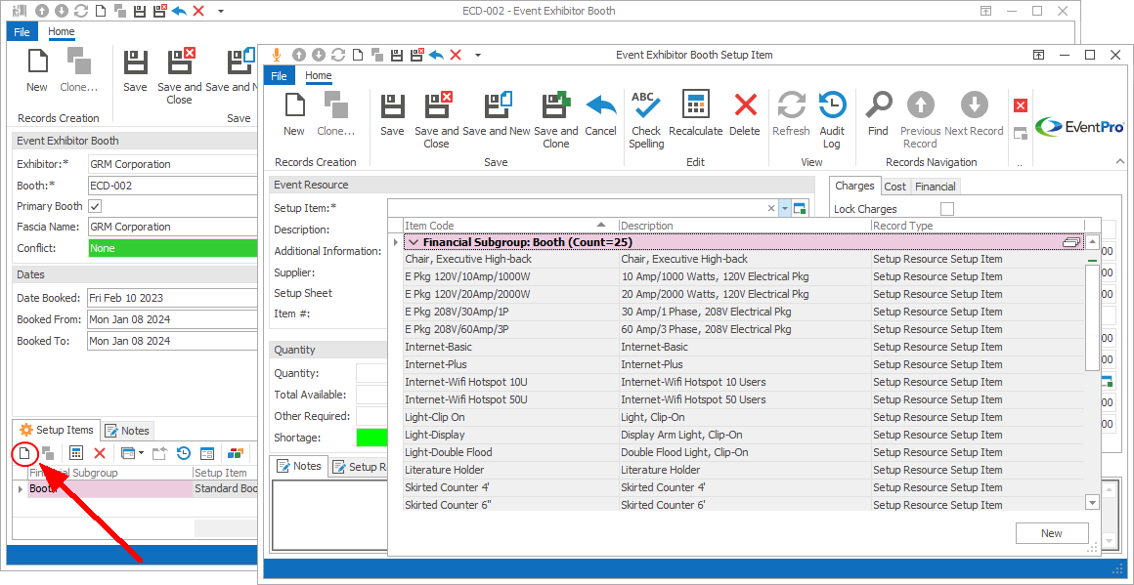Open Notes tab in ECD-002 booth window

tap(127, 431)
